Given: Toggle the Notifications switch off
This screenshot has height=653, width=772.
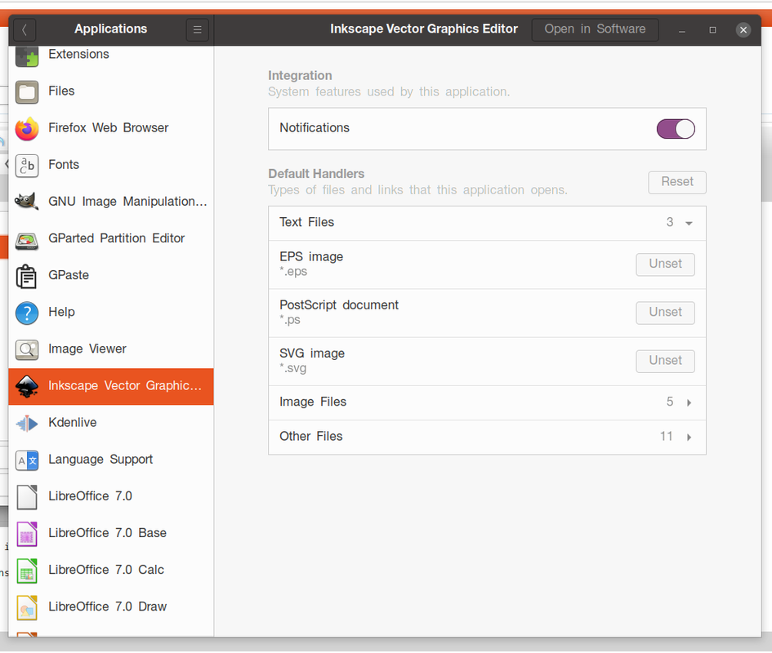Looking at the screenshot, I should click(x=676, y=129).
